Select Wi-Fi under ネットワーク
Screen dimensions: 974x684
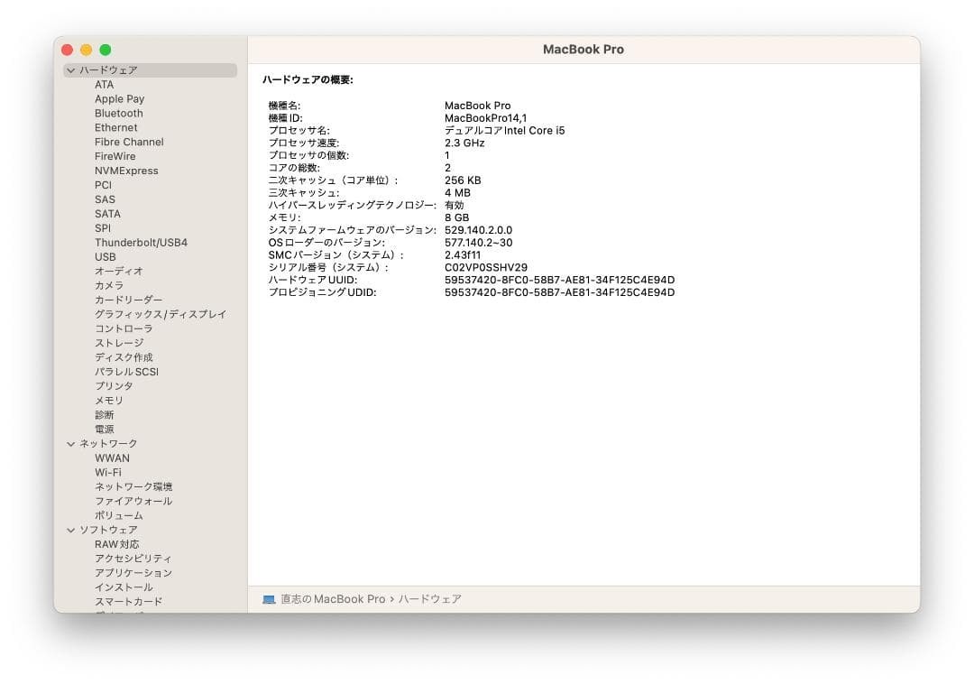coord(108,472)
